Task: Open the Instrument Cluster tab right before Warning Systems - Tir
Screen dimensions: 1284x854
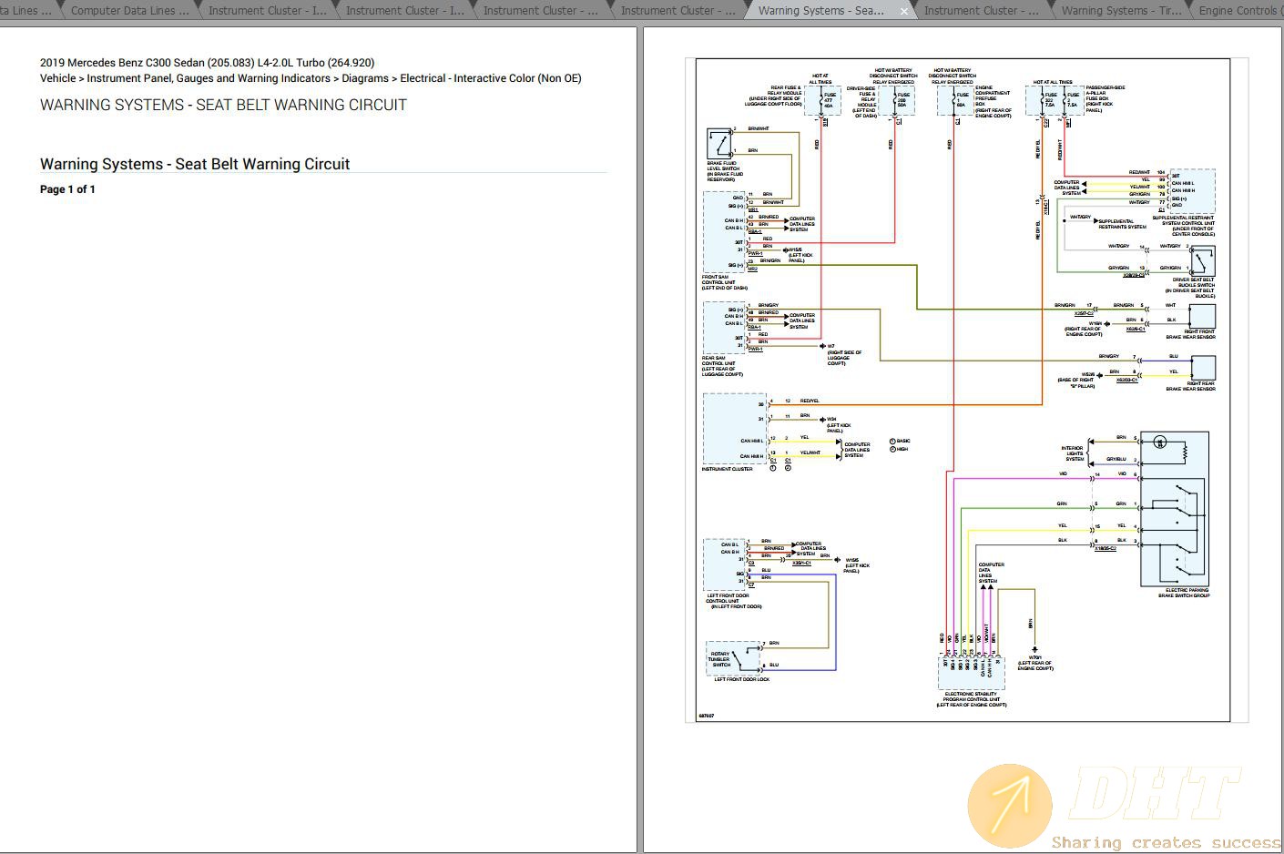Action: pos(981,10)
